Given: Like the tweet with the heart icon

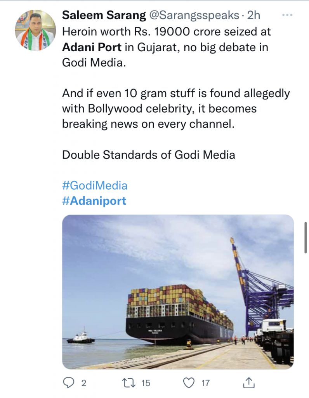Looking at the screenshot, I should pos(189,383).
